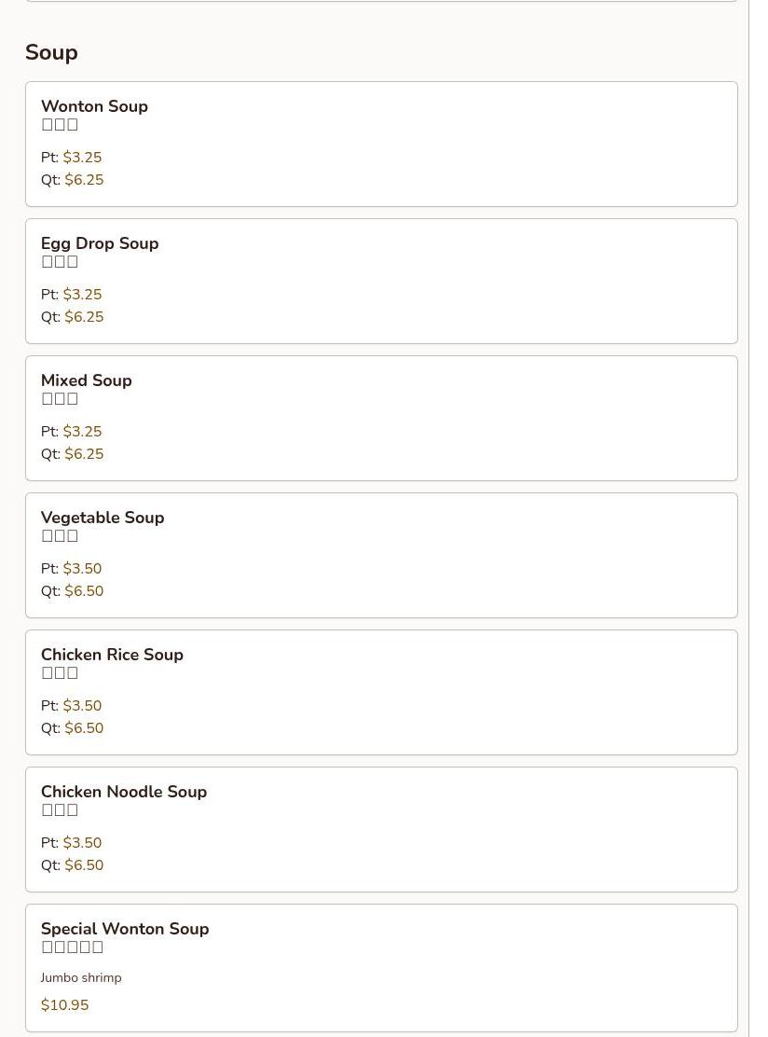Pick Chicken Rice Soup quart price

(x=84, y=728)
